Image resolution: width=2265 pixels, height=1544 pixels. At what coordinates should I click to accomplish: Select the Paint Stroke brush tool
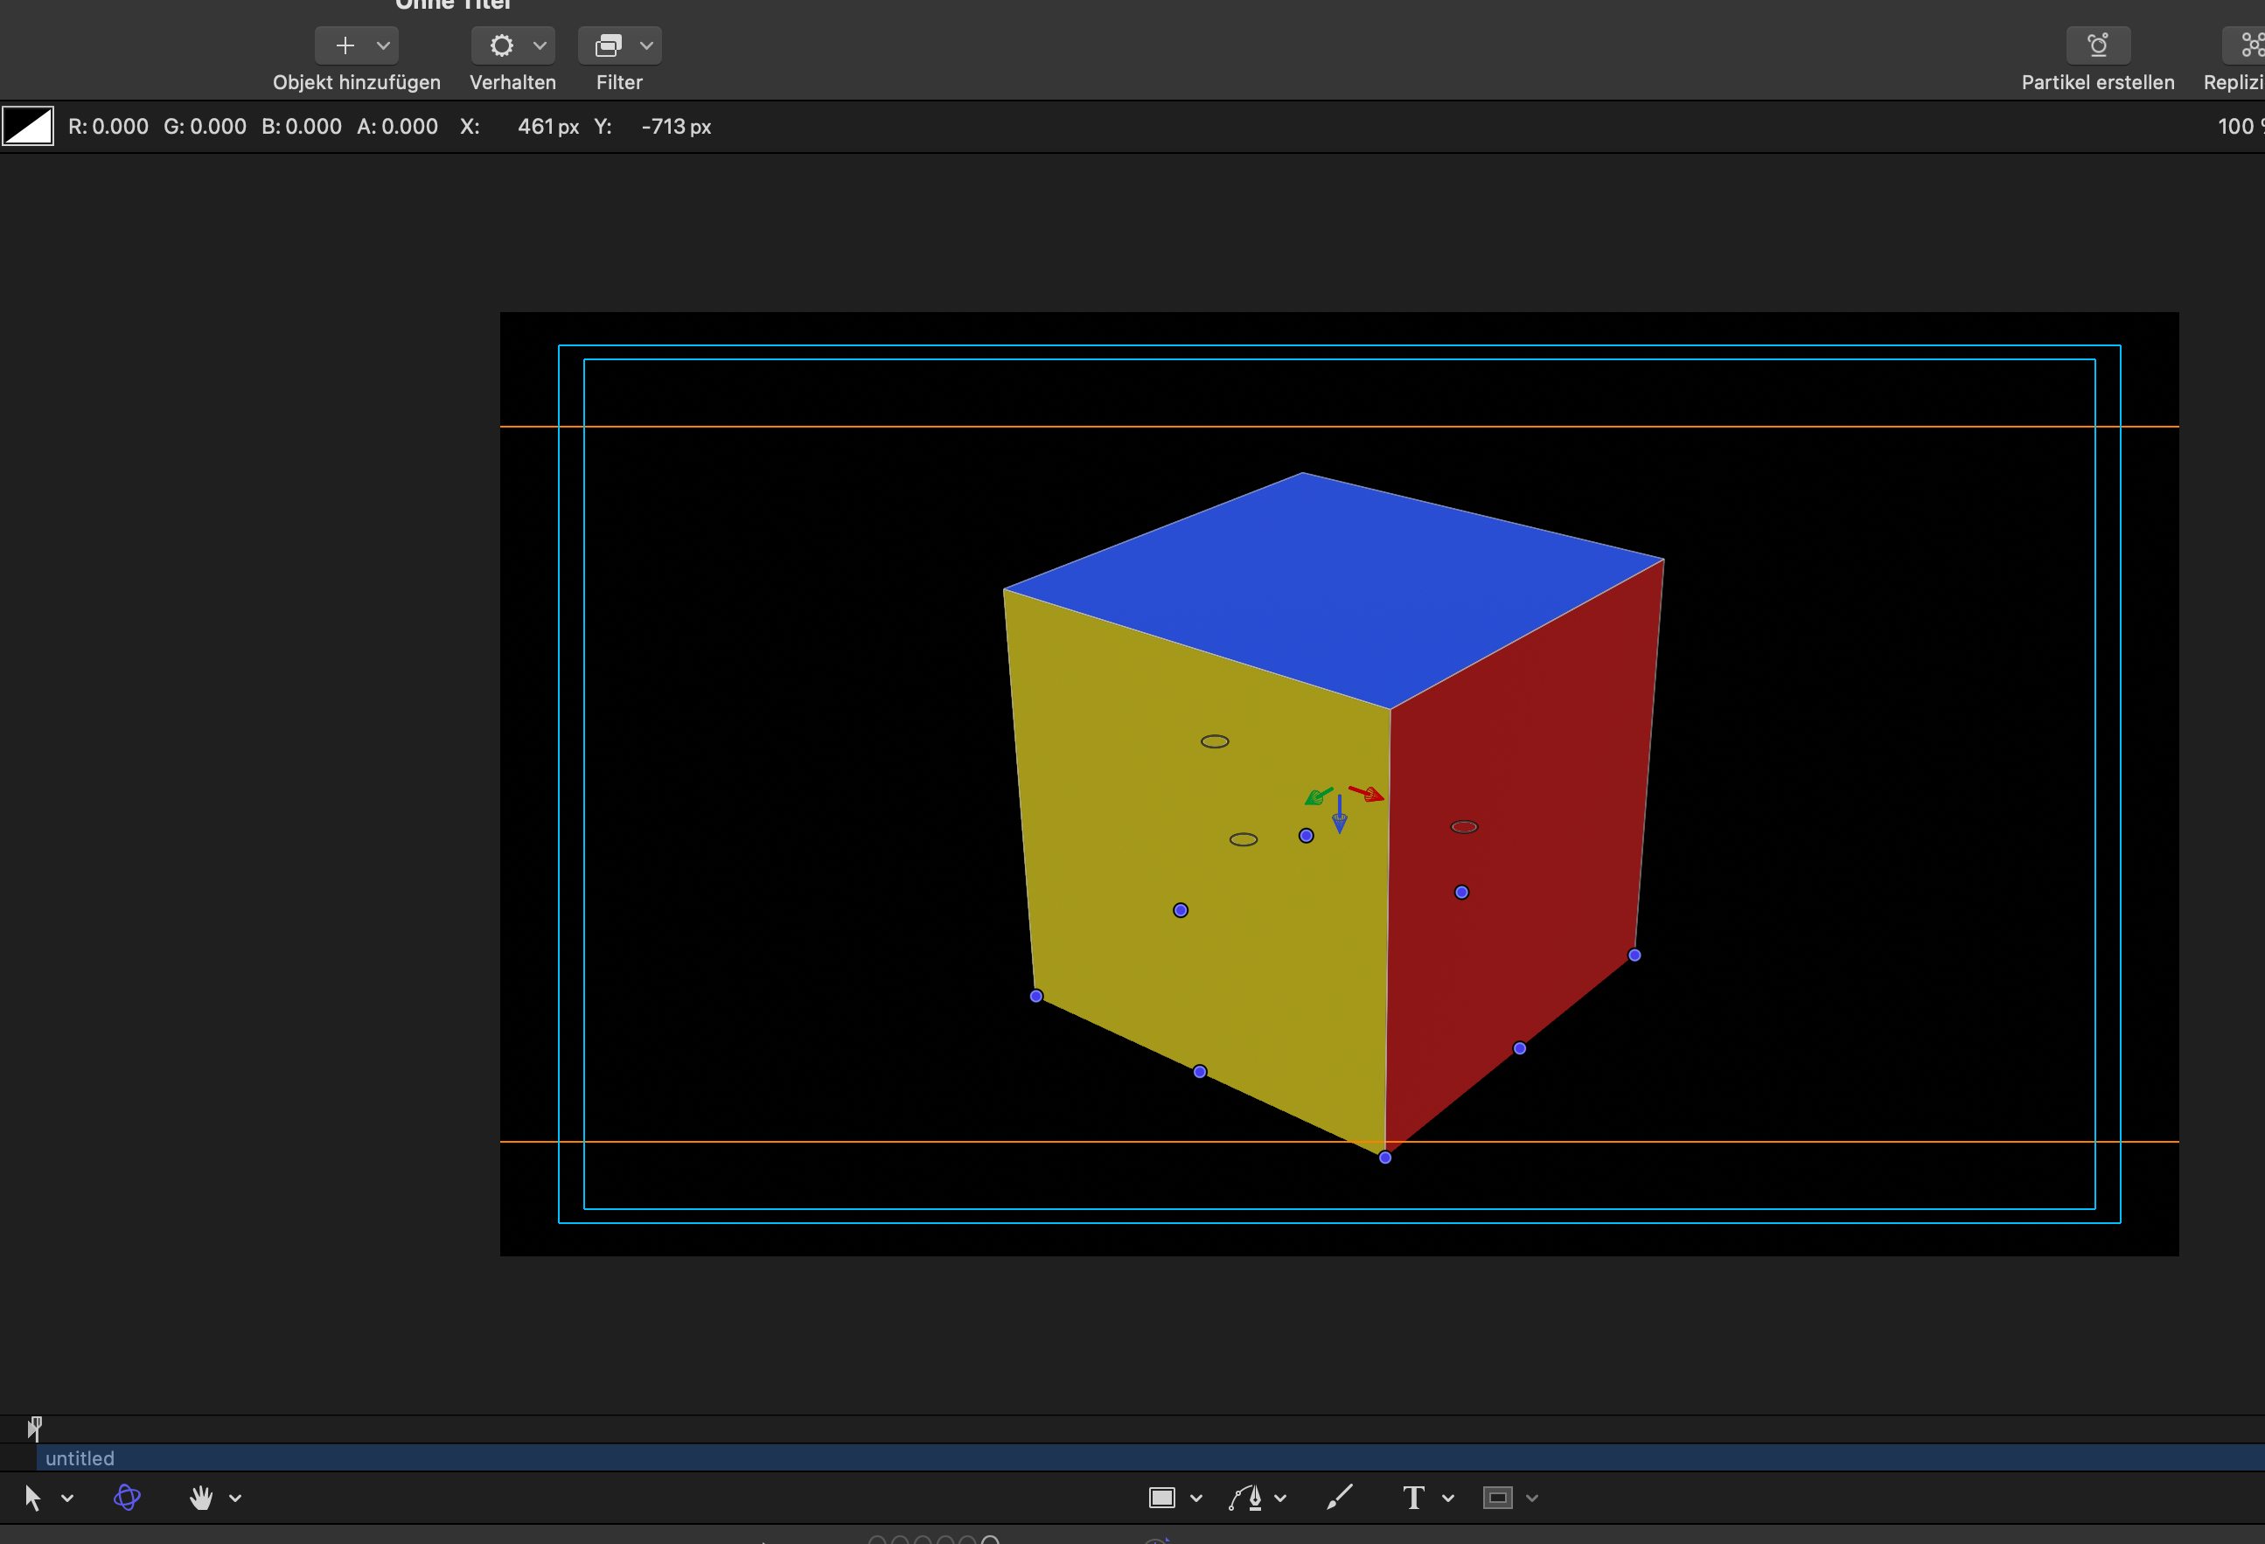point(1340,1498)
